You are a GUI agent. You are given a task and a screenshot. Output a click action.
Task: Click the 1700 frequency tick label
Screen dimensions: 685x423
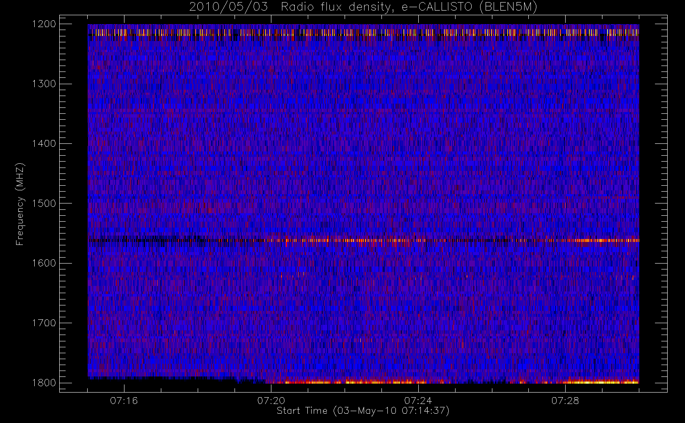[x=44, y=323]
